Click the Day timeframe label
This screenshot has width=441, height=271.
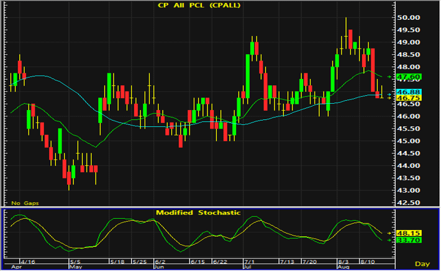pos(422,264)
